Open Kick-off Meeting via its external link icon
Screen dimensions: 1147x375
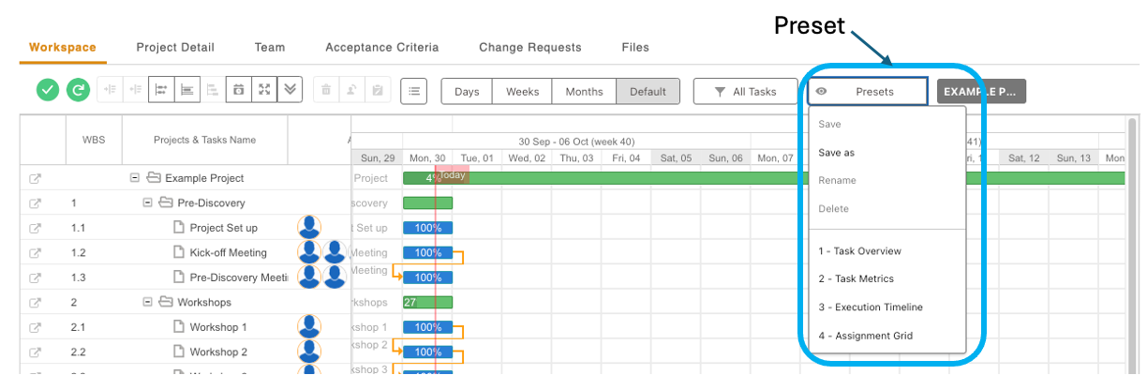click(x=35, y=253)
